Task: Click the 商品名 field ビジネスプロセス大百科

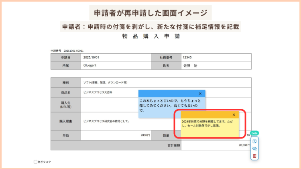Action: click(108, 92)
